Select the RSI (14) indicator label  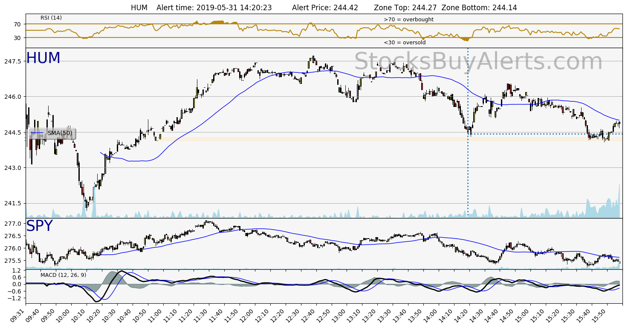51,18
